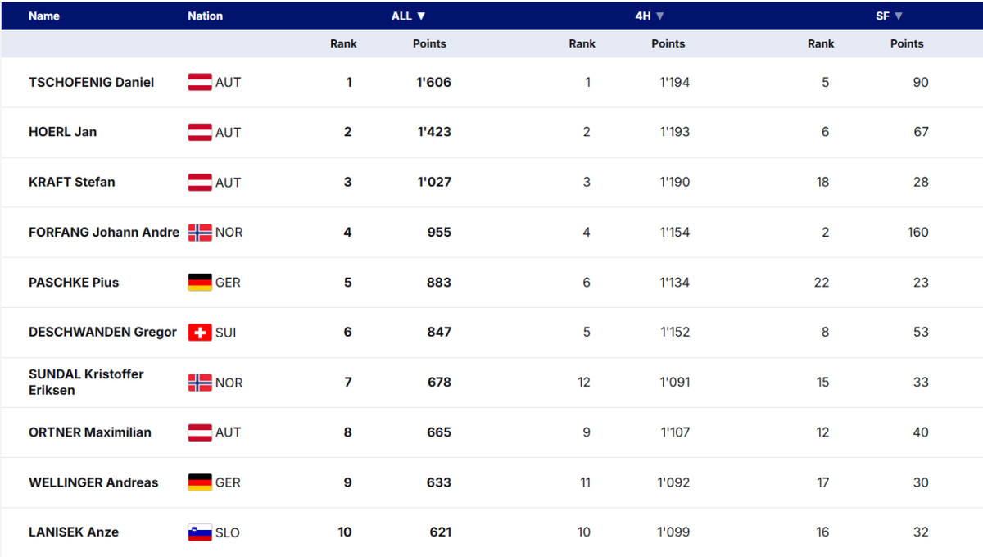
Task: Click Germany flag next to PASCHKE Pius
Action: [x=200, y=283]
